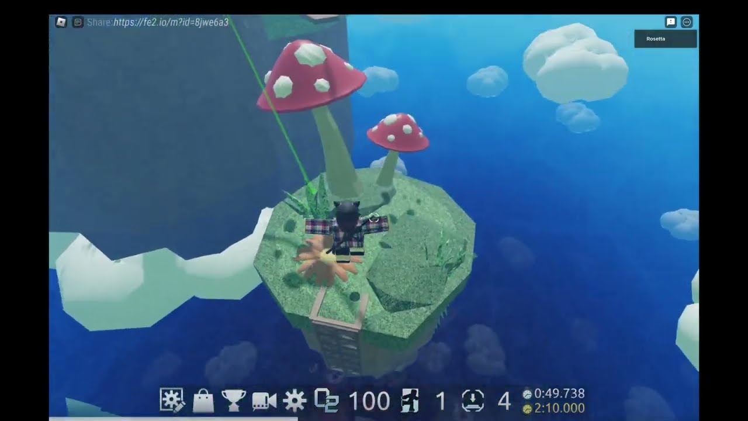Viewport: 748px width, 421px height.
Task: Click the running exit survivors icon
Action: tap(409, 401)
